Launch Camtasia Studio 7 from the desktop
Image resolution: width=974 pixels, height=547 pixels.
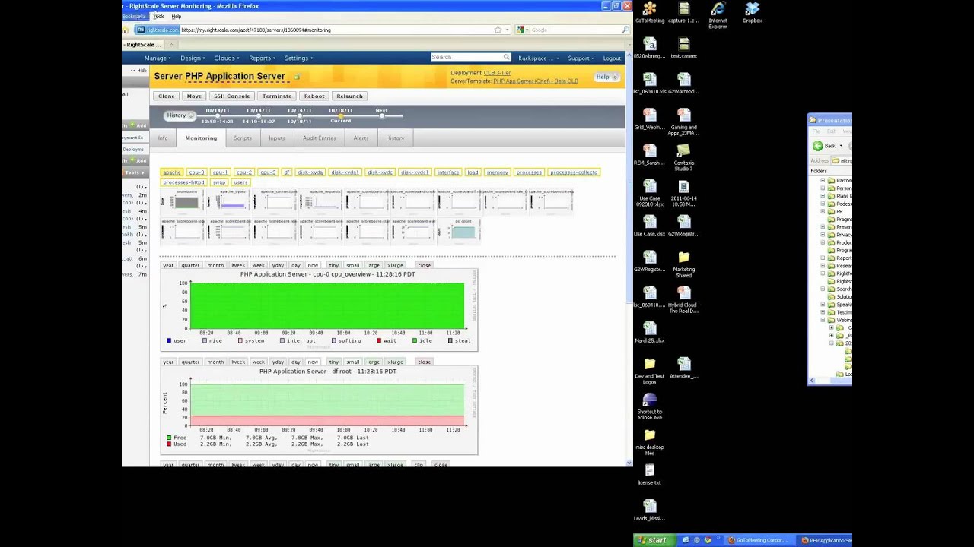pos(683,157)
